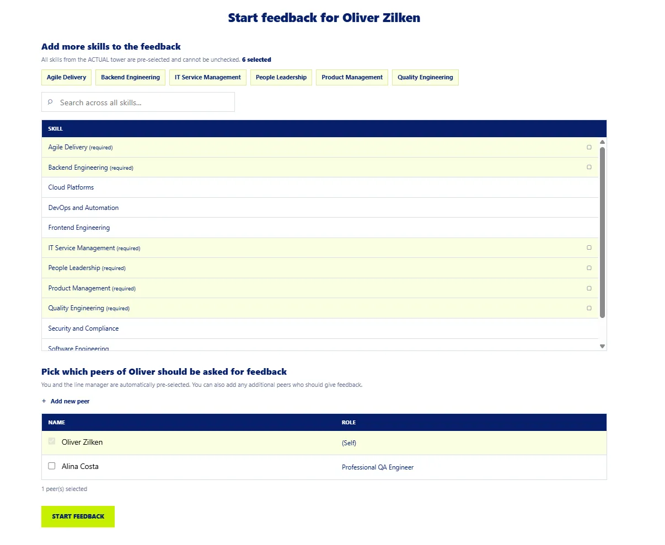Click the 6 selected count text
Viewport: 665px width, 545px height.
click(x=256, y=60)
